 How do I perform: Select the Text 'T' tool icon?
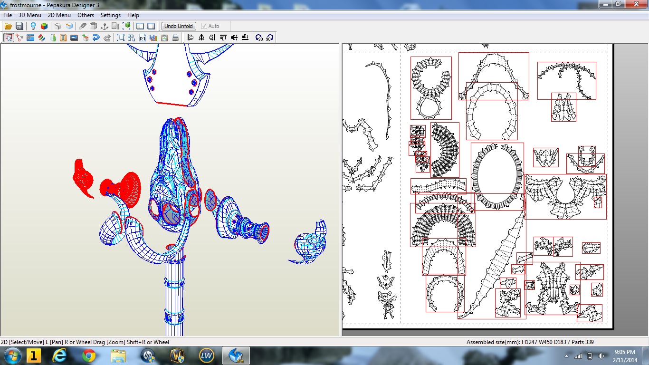click(63, 38)
